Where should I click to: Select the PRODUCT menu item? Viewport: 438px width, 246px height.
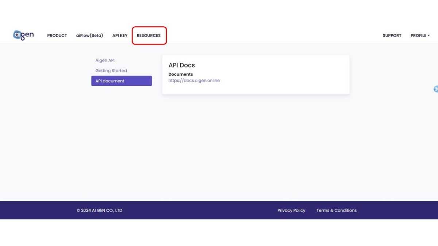click(x=57, y=35)
